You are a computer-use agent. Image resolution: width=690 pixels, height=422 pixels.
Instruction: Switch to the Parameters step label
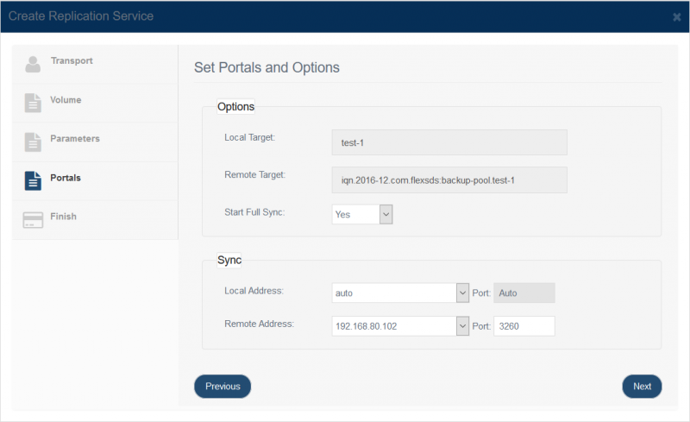(75, 139)
